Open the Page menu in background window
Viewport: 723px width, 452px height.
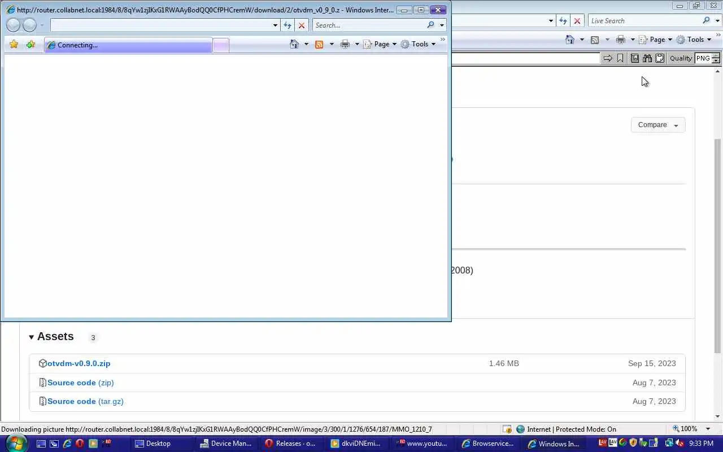[x=655, y=40]
